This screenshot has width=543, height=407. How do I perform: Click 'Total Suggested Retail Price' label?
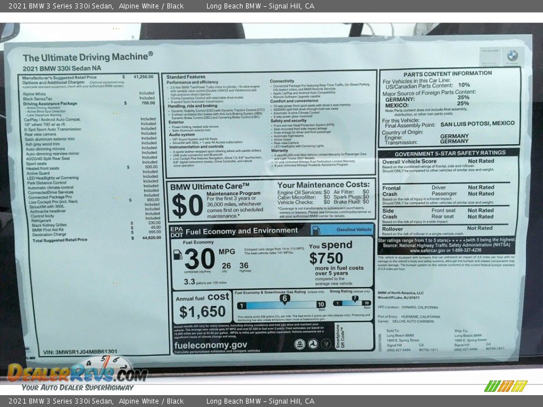pos(60,240)
